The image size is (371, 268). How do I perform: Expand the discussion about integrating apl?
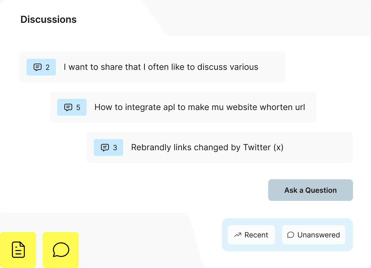coord(200,107)
